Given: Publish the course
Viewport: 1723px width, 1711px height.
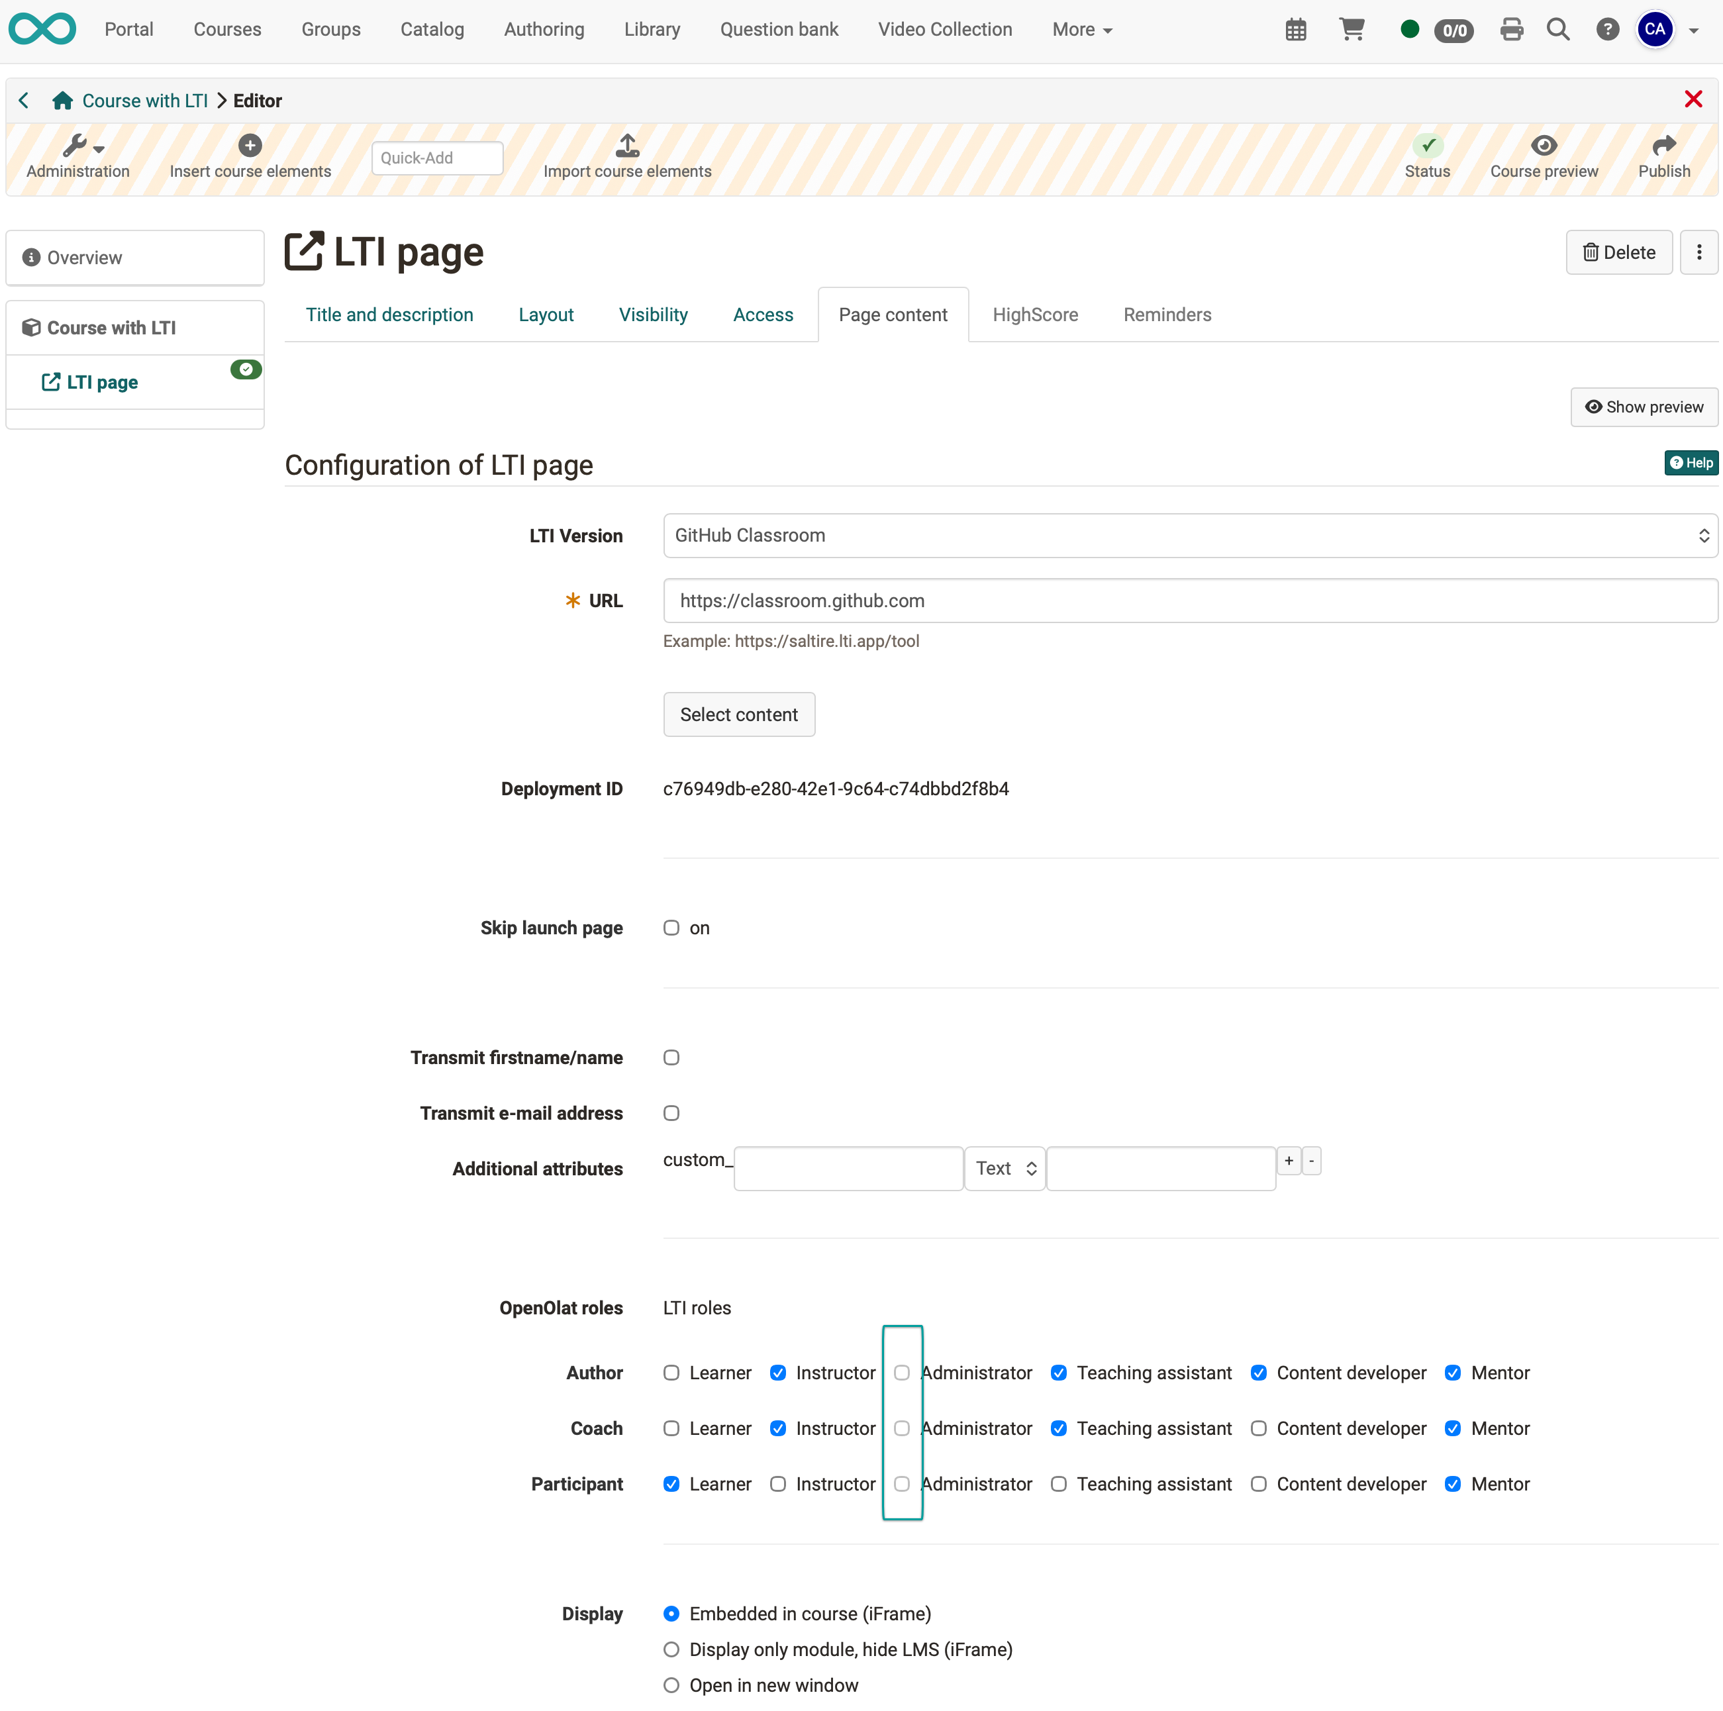Looking at the screenshot, I should (1664, 157).
